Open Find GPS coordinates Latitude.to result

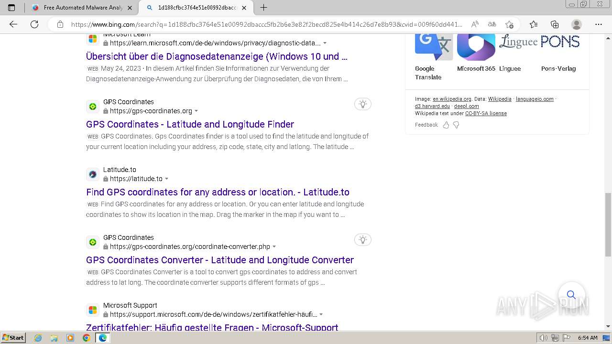(x=218, y=192)
